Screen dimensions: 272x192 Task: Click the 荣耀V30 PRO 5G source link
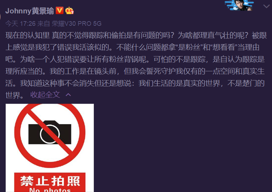[x=77, y=24]
